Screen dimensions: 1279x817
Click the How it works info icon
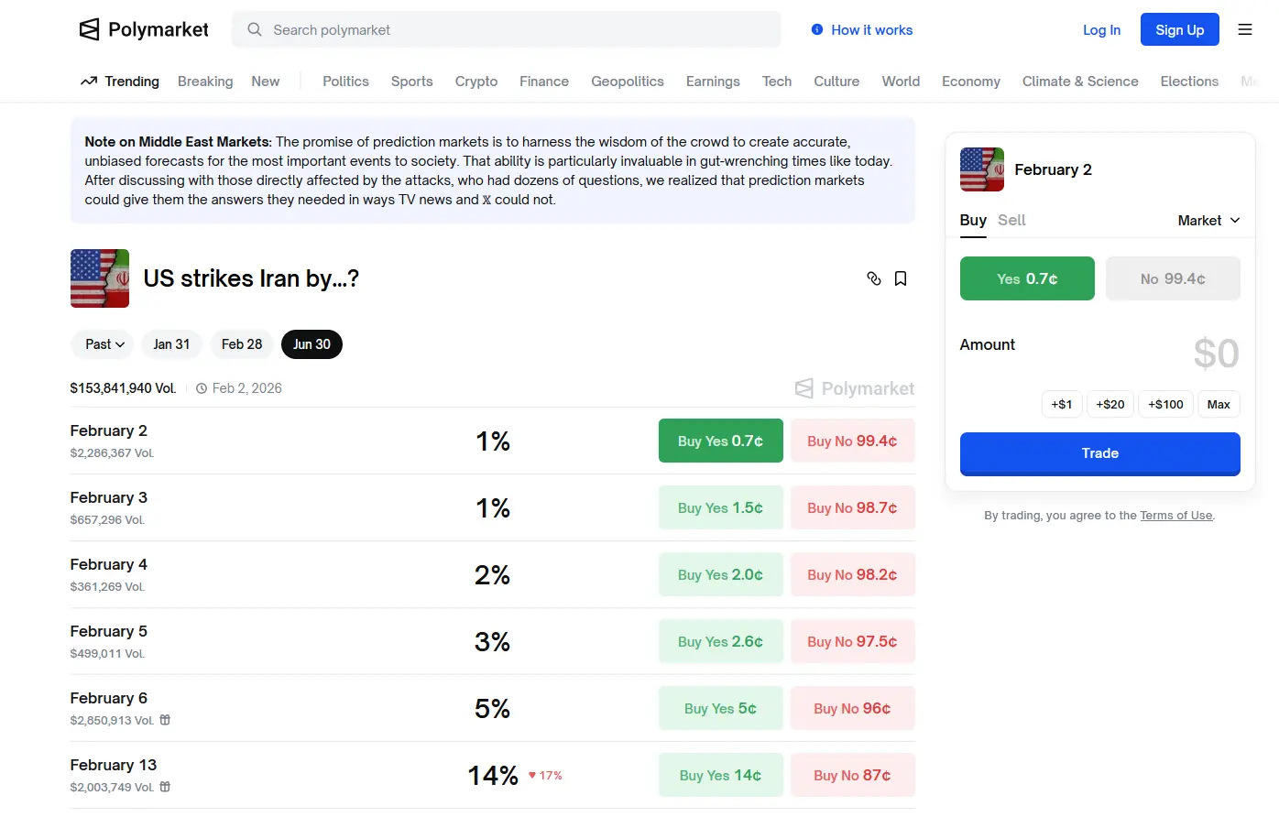(x=817, y=29)
